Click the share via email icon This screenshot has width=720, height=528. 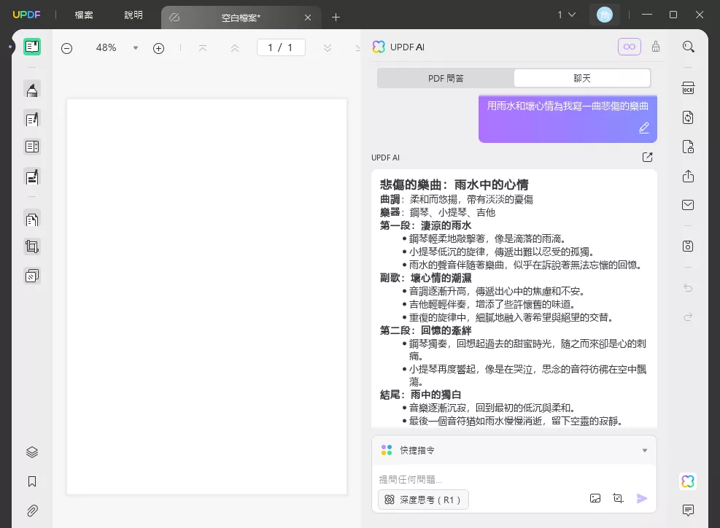coord(688,206)
